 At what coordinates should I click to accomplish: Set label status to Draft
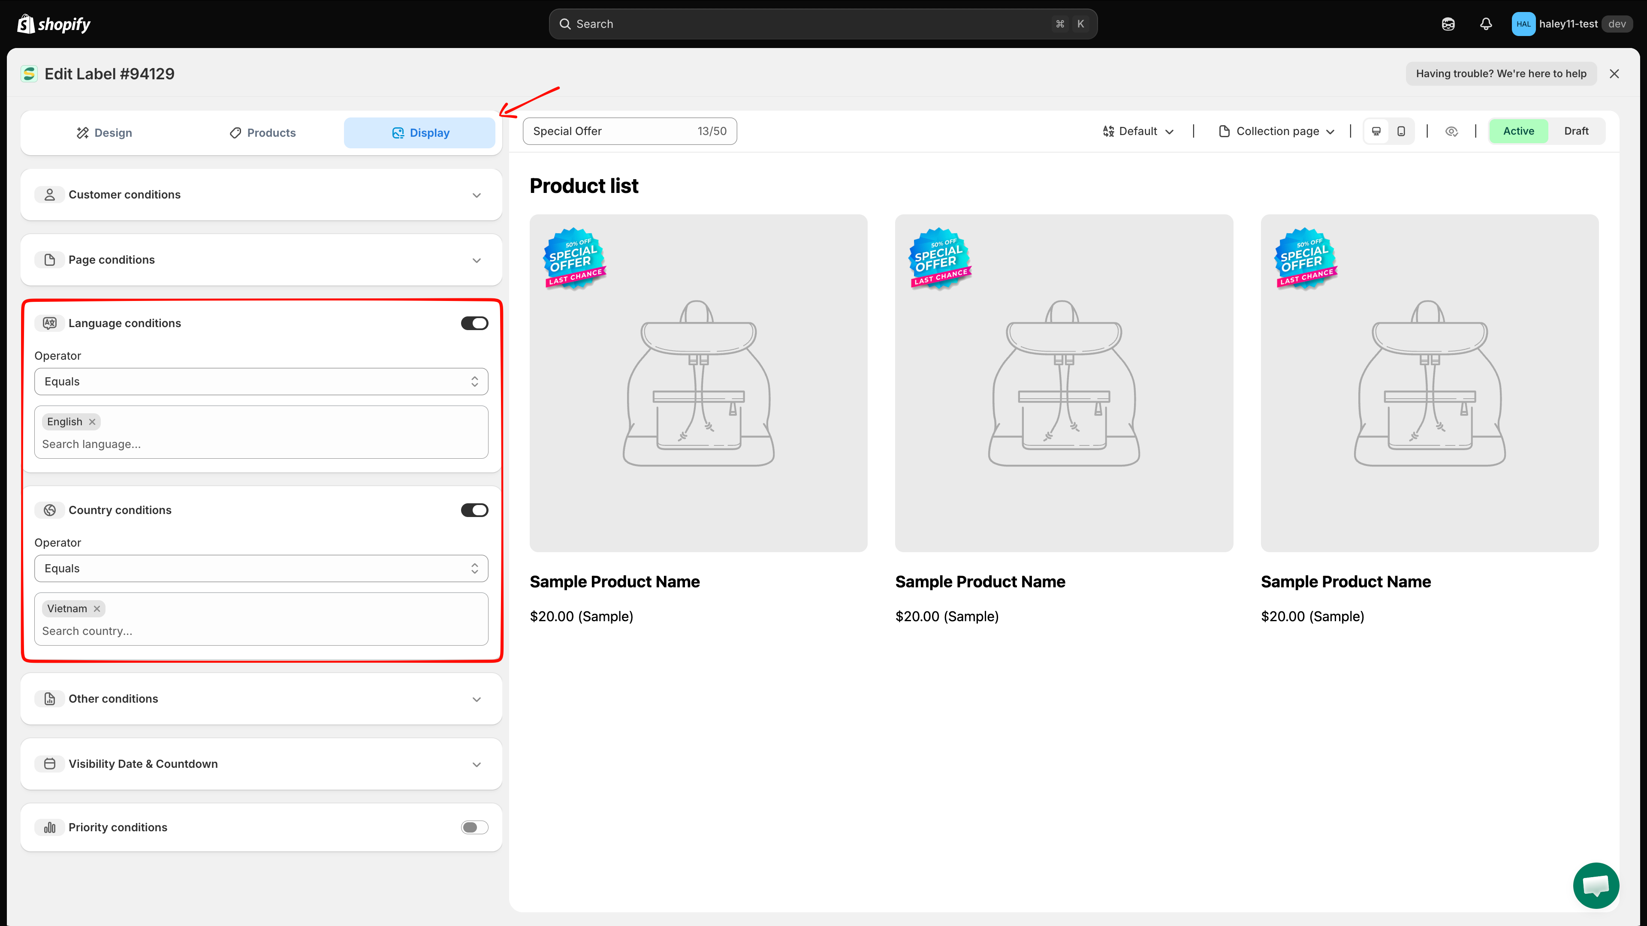1576,131
